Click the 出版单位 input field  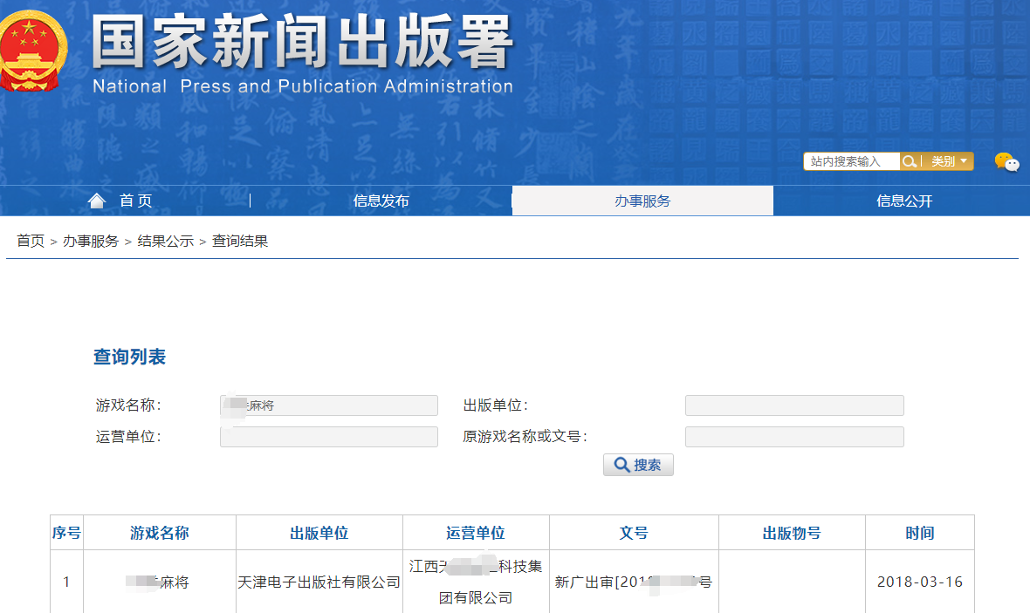coord(794,405)
